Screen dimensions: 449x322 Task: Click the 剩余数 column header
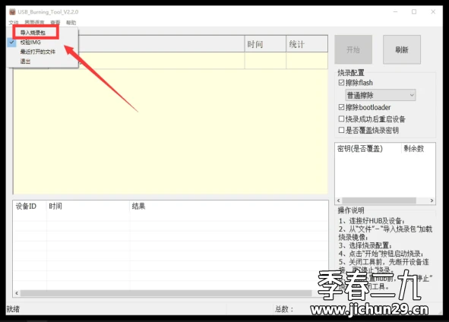click(x=418, y=149)
